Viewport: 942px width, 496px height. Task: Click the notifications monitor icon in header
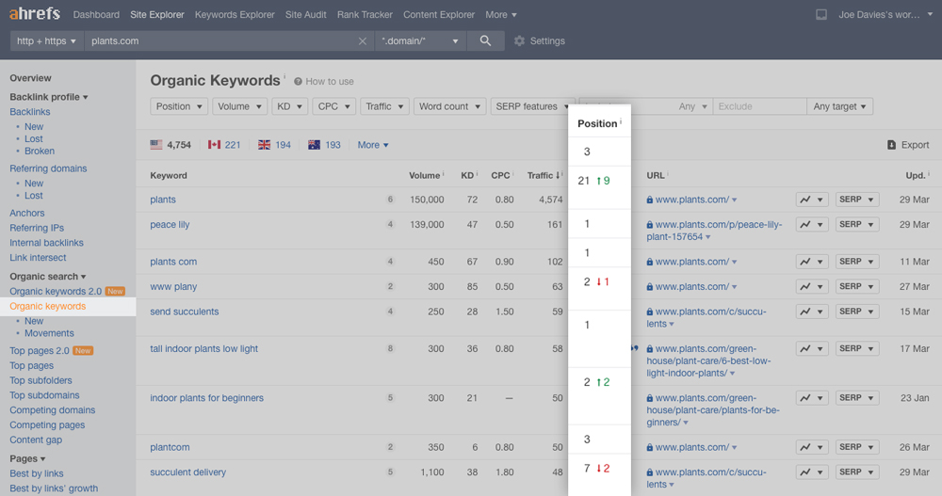pyautogui.click(x=821, y=14)
